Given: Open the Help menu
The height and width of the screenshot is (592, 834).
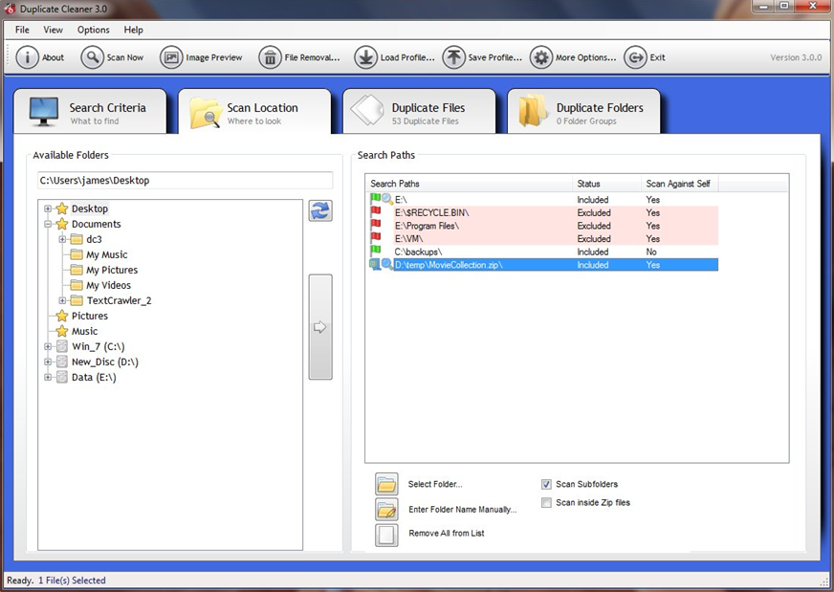Looking at the screenshot, I should 134,30.
